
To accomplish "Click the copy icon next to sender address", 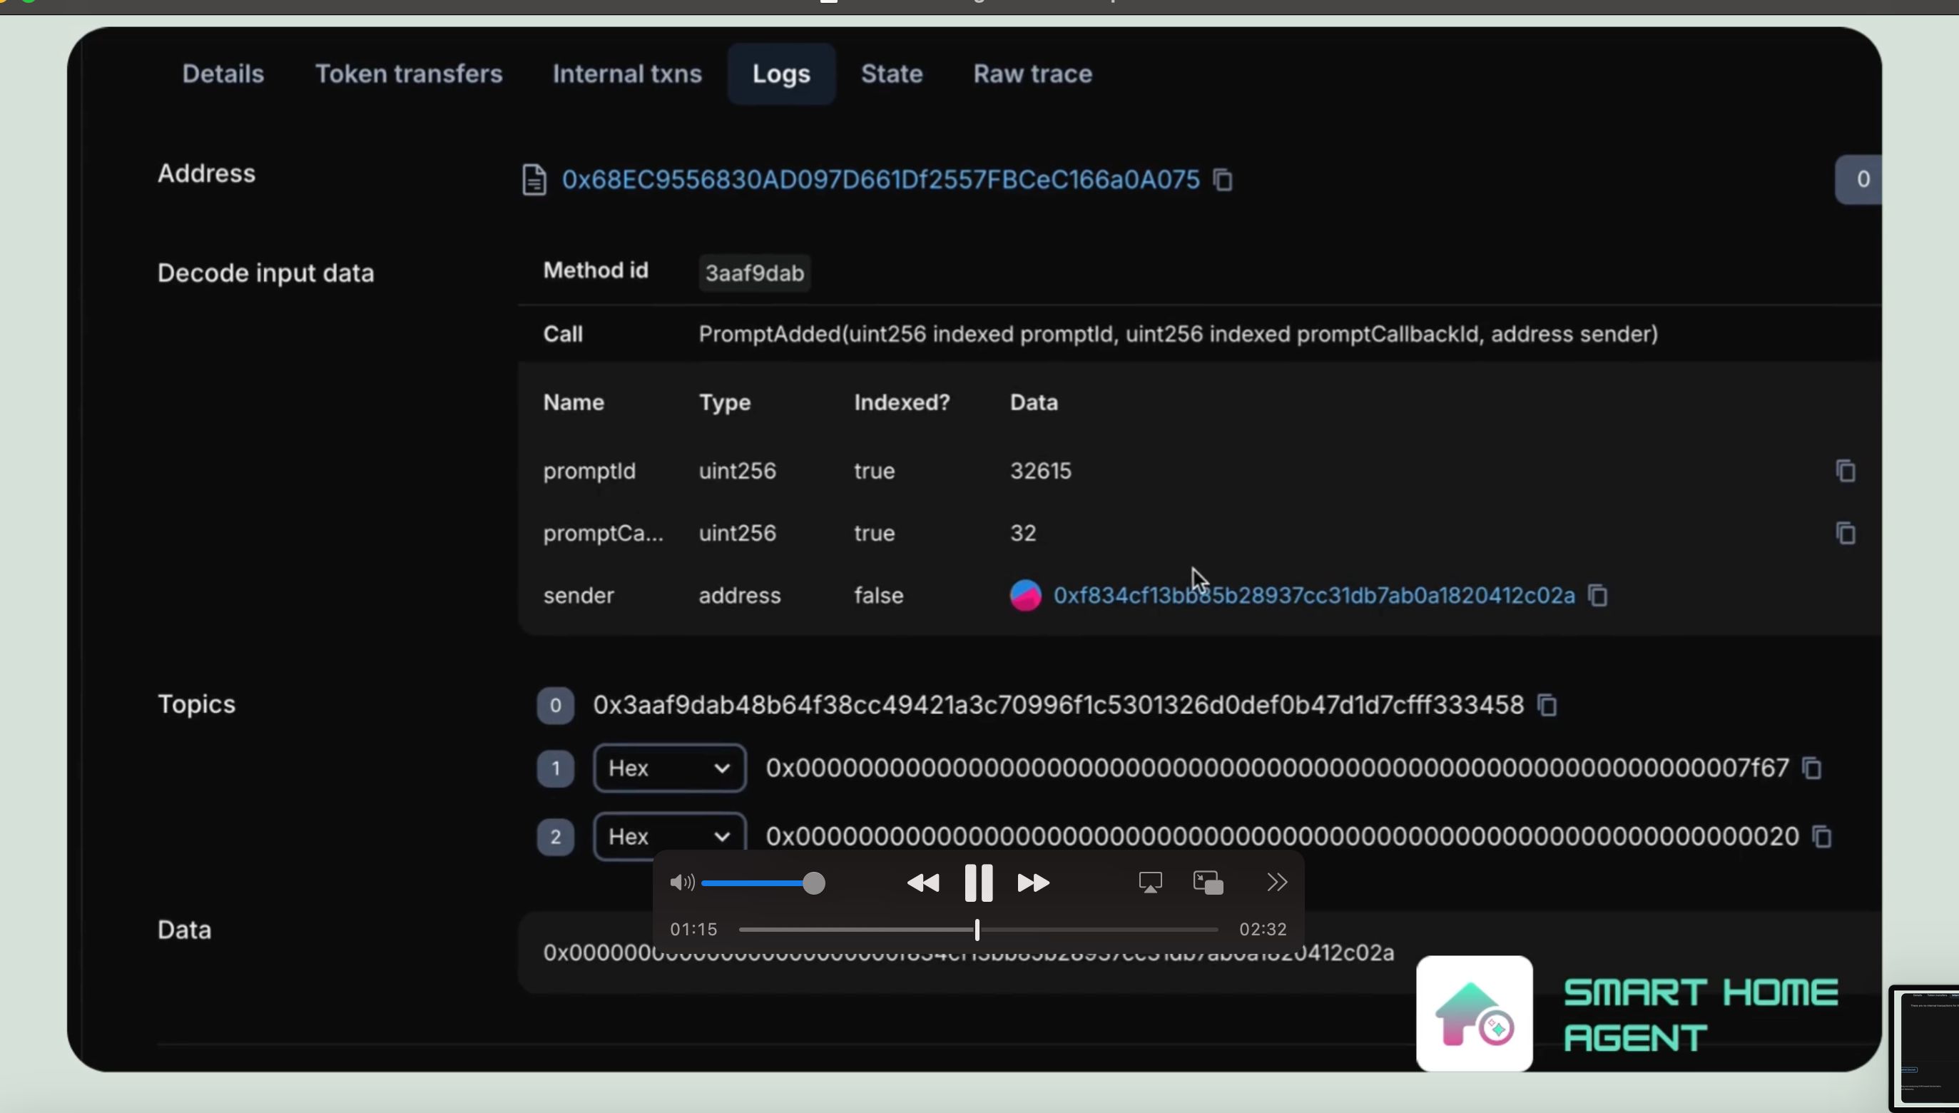I will (x=1599, y=594).
